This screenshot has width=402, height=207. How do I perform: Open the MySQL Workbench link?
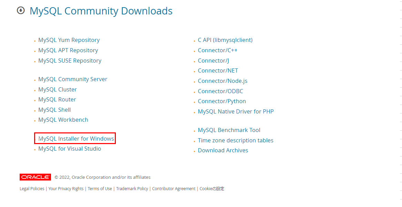[63, 120]
